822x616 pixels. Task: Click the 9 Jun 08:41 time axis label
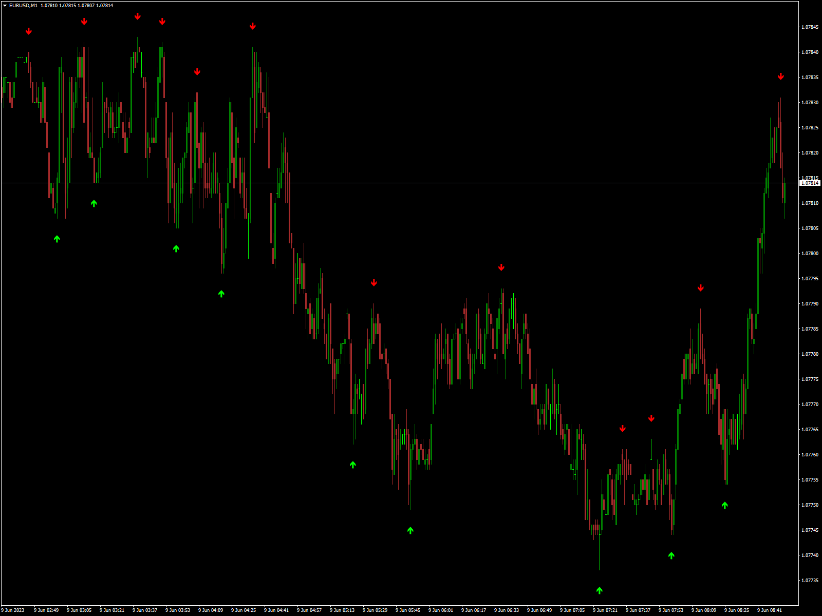pos(770,610)
